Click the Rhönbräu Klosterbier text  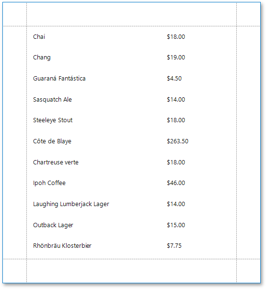(x=62, y=246)
